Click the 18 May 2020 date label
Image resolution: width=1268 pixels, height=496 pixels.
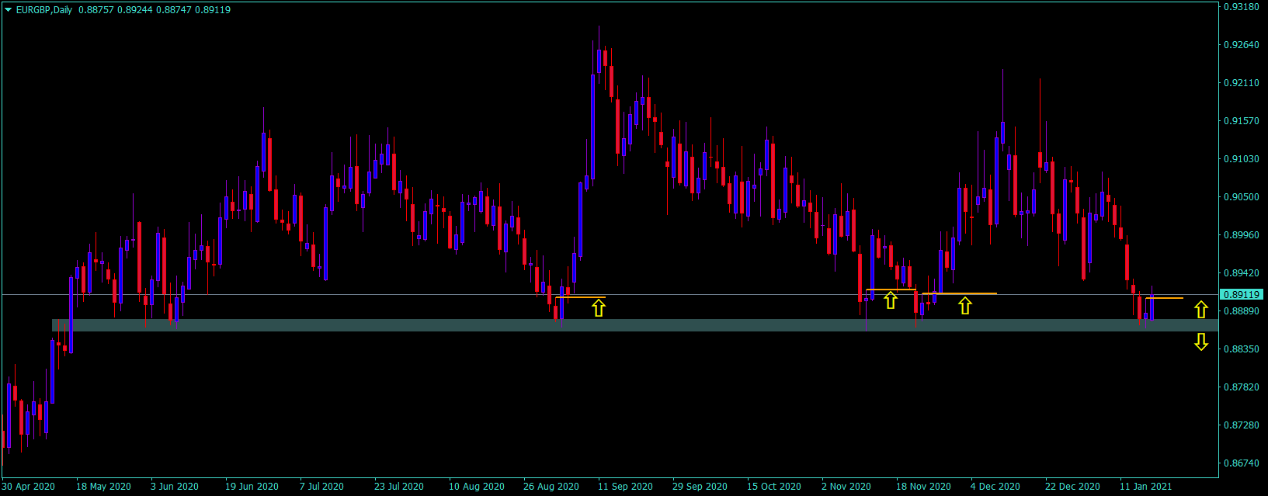(103, 487)
